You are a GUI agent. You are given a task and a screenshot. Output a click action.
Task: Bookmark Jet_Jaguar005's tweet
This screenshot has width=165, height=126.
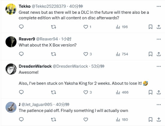pyautogui.click(x=151, y=119)
